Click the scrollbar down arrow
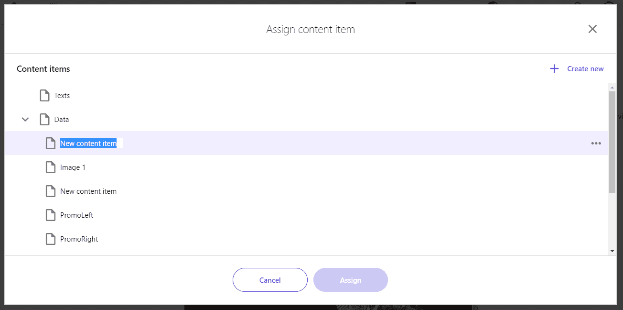623x310 pixels. pyautogui.click(x=612, y=251)
